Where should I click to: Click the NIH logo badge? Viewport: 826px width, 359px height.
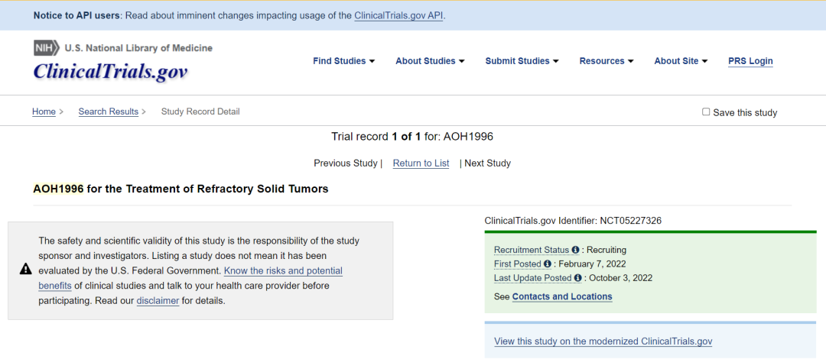pyautogui.click(x=46, y=48)
